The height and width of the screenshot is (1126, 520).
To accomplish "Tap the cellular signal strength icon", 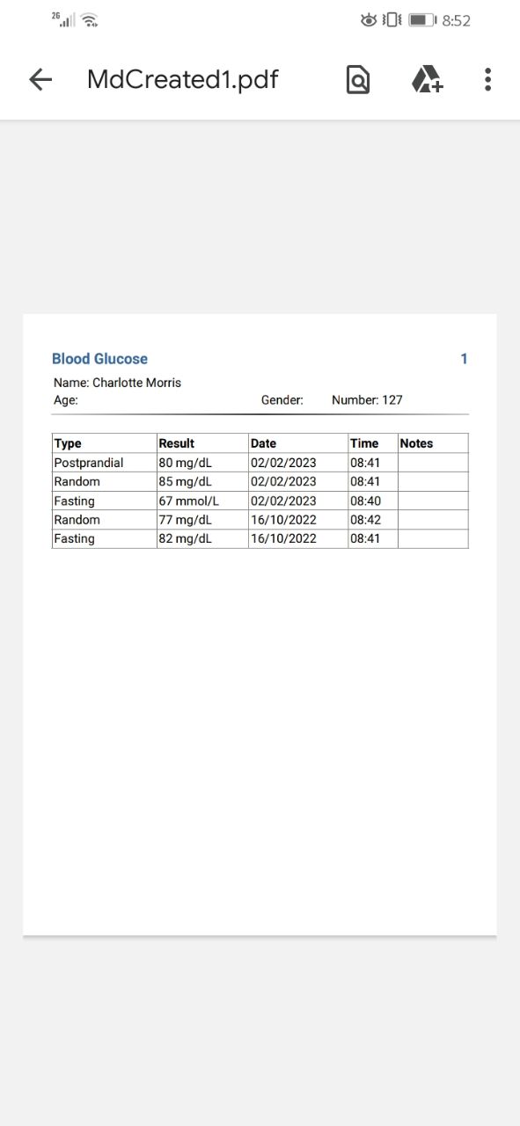I will [63, 19].
